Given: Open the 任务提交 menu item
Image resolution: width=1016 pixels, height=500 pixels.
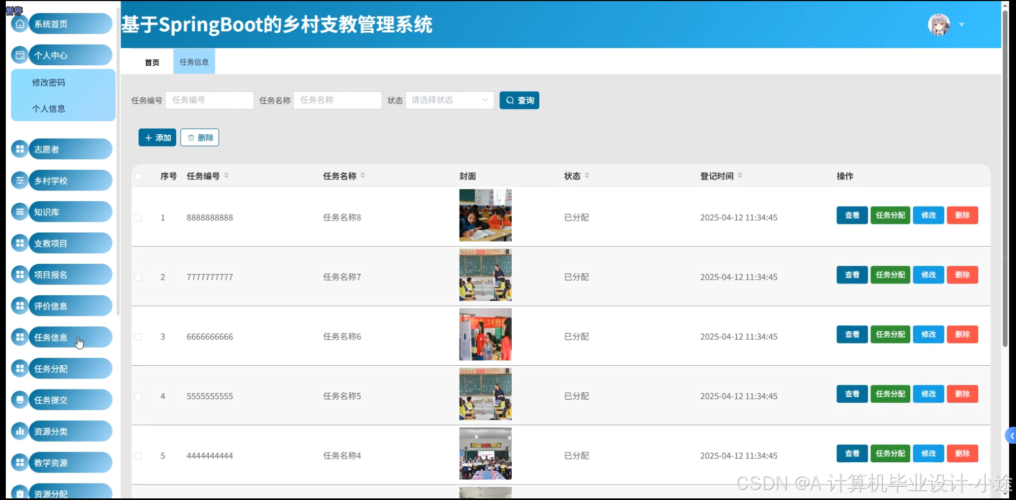Looking at the screenshot, I should coord(70,400).
